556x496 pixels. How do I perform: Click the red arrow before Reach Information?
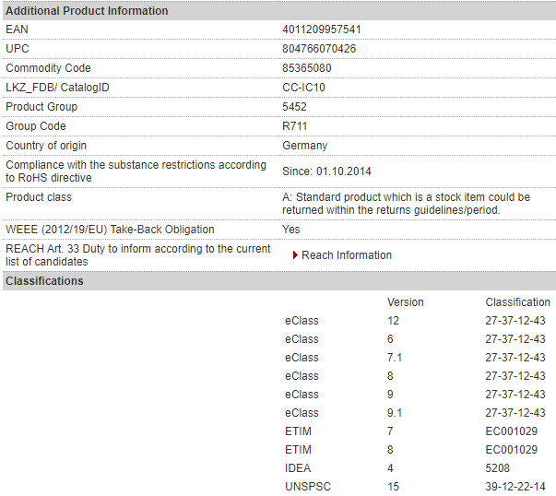tap(295, 255)
